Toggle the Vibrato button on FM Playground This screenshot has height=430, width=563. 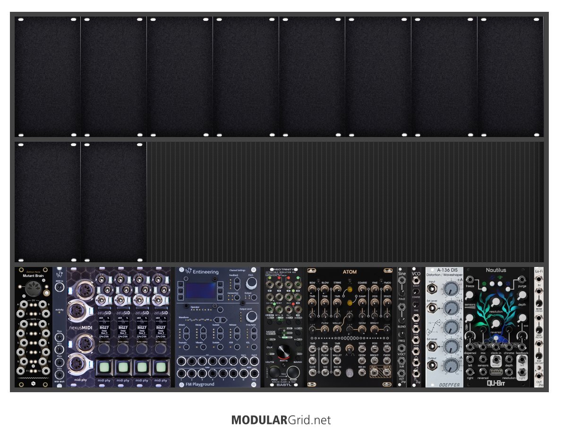coord(203,347)
